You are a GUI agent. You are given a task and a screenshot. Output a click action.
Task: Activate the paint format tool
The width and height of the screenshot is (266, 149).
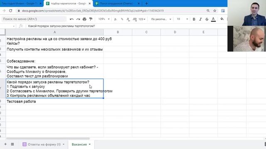tap(91, 19)
